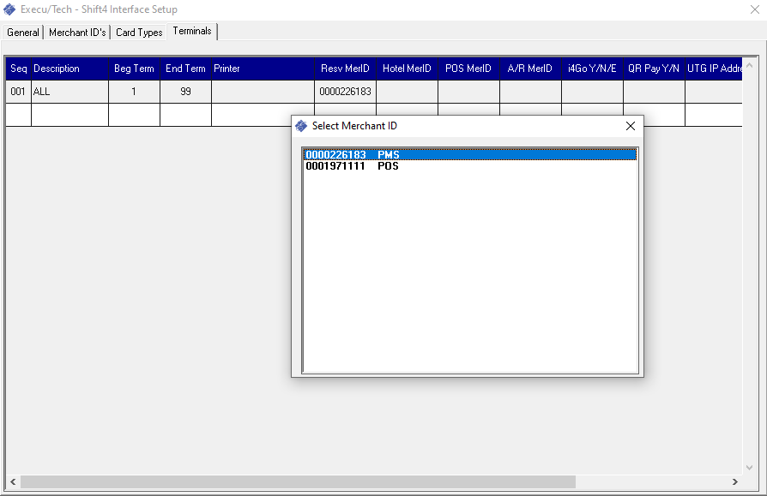Image resolution: width=767 pixels, height=496 pixels.
Task: Click the empty QR Pay Y/N cell in row 001
Action: coord(654,92)
